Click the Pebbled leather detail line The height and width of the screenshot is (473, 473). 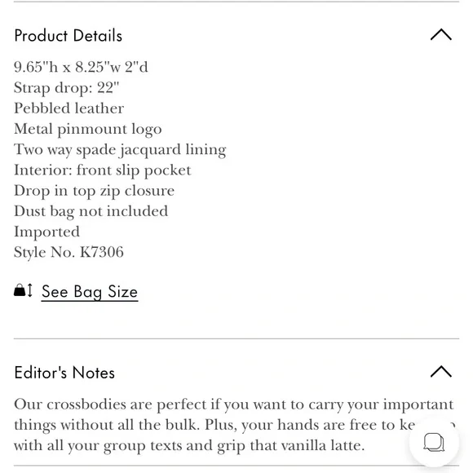69,108
